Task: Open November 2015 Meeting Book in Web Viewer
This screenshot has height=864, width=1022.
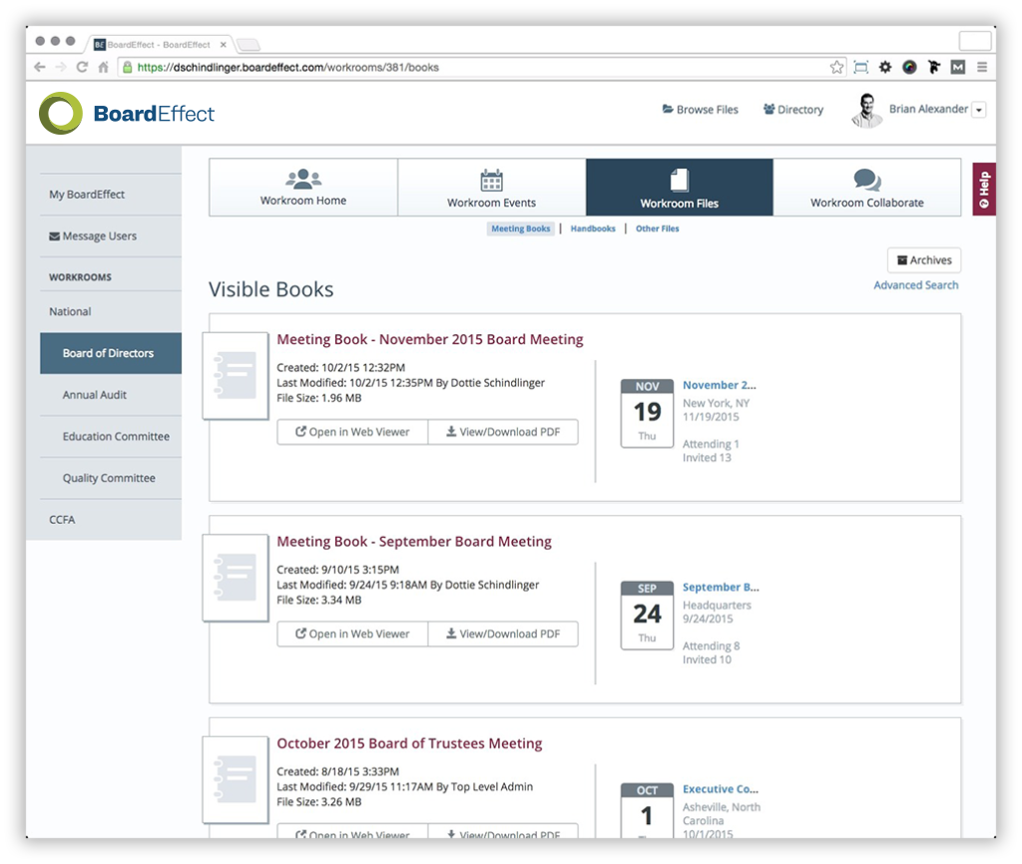Action: 351,431
